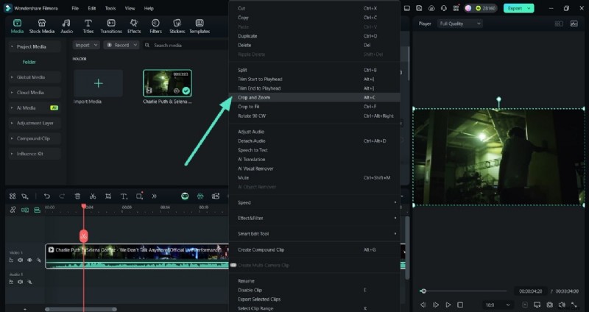Click the Delete trash icon in timeline toolbar
Viewport: 589px width, 312px height.
point(77,196)
